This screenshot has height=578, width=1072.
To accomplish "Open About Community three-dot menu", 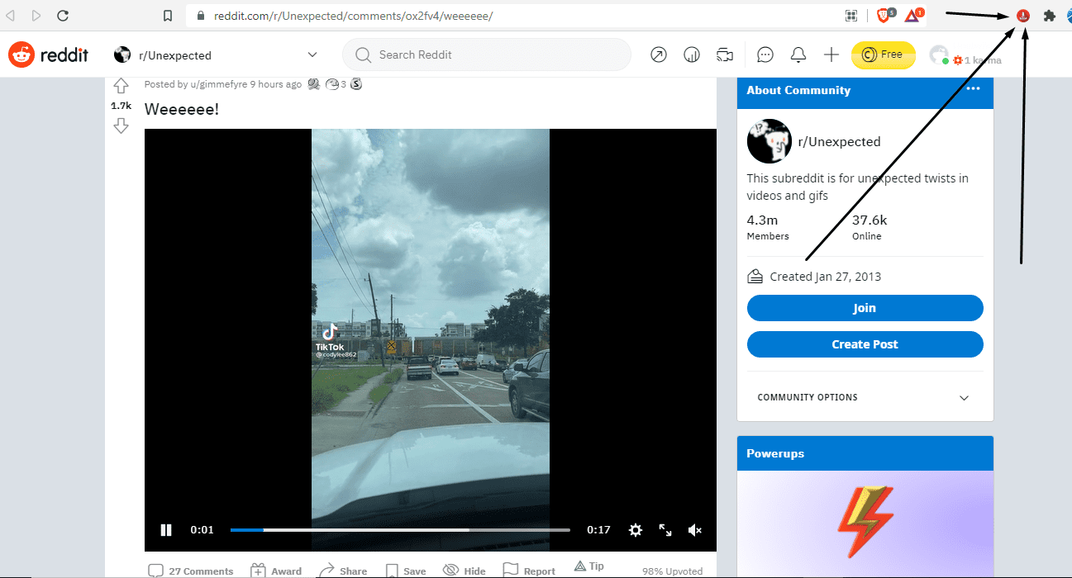I will click(973, 89).
